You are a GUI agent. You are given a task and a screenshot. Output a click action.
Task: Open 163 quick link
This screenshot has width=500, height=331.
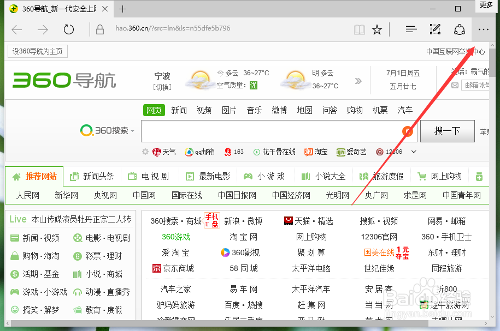234,152
